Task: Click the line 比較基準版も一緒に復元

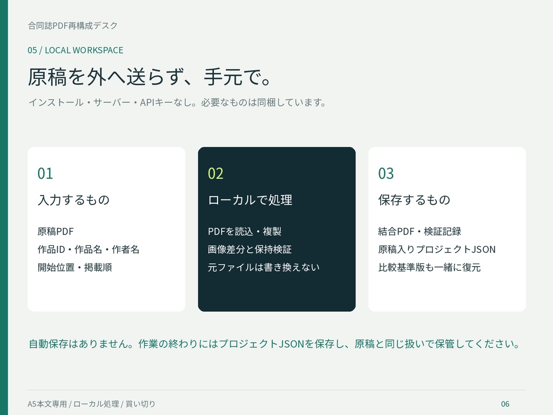Action: click(429, 267)
